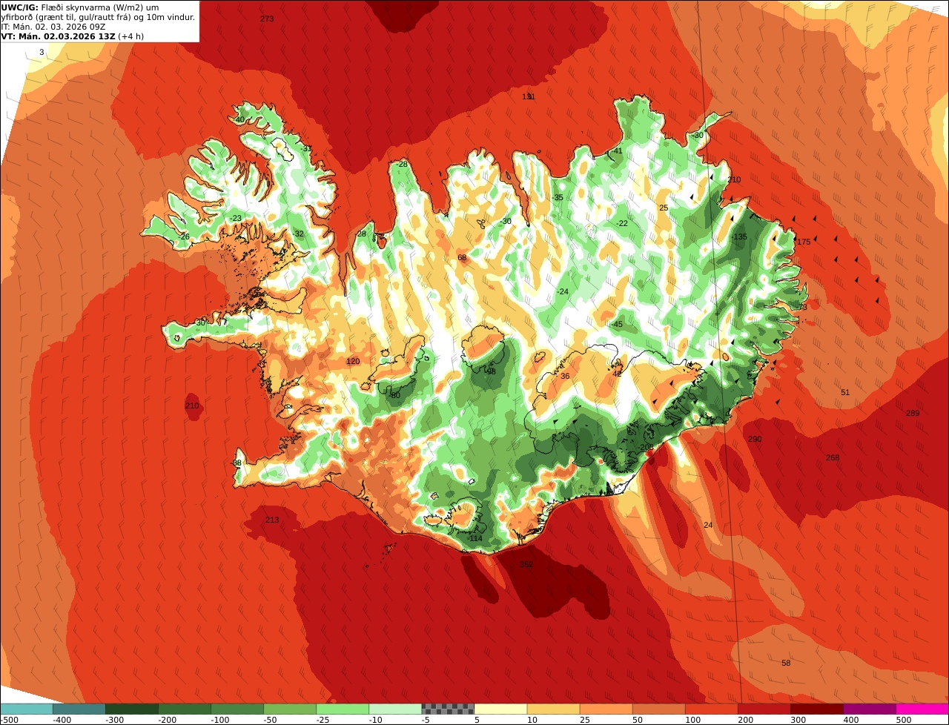Click the value -32 in the Westfjords
This screenshot has width=949, height=725.
(x=298, y=234)
